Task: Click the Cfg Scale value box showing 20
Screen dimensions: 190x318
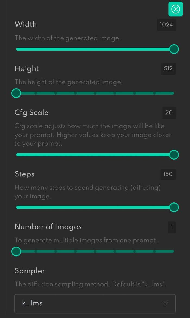Action: pos(169,113)
